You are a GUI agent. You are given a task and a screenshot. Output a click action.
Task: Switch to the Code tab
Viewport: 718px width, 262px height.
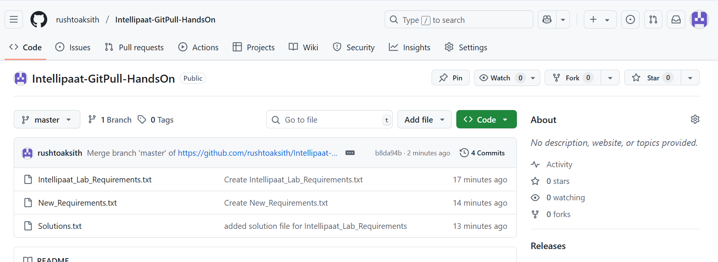[26, 47]
